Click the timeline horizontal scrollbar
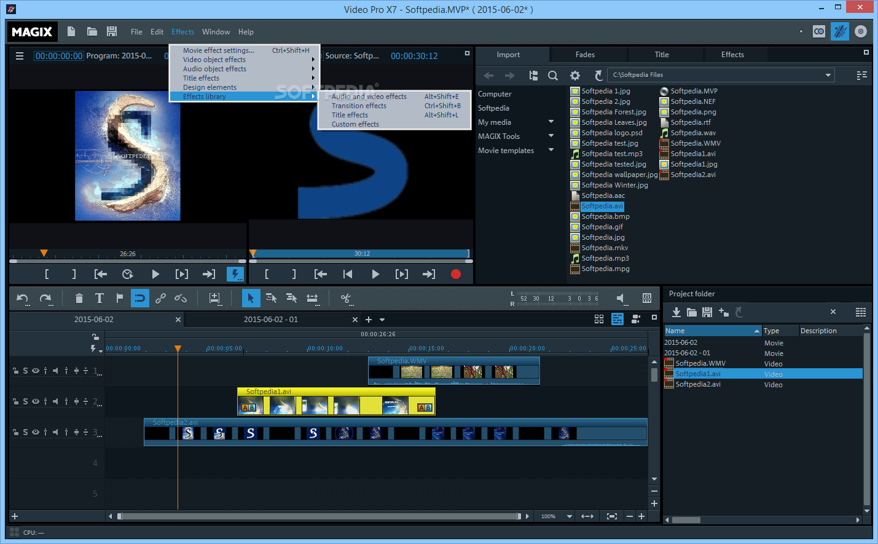The image size is (878, 544). pyautogui.click(x=319, y=516)
